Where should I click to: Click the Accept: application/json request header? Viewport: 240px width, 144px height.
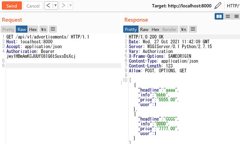coord(34,46)
